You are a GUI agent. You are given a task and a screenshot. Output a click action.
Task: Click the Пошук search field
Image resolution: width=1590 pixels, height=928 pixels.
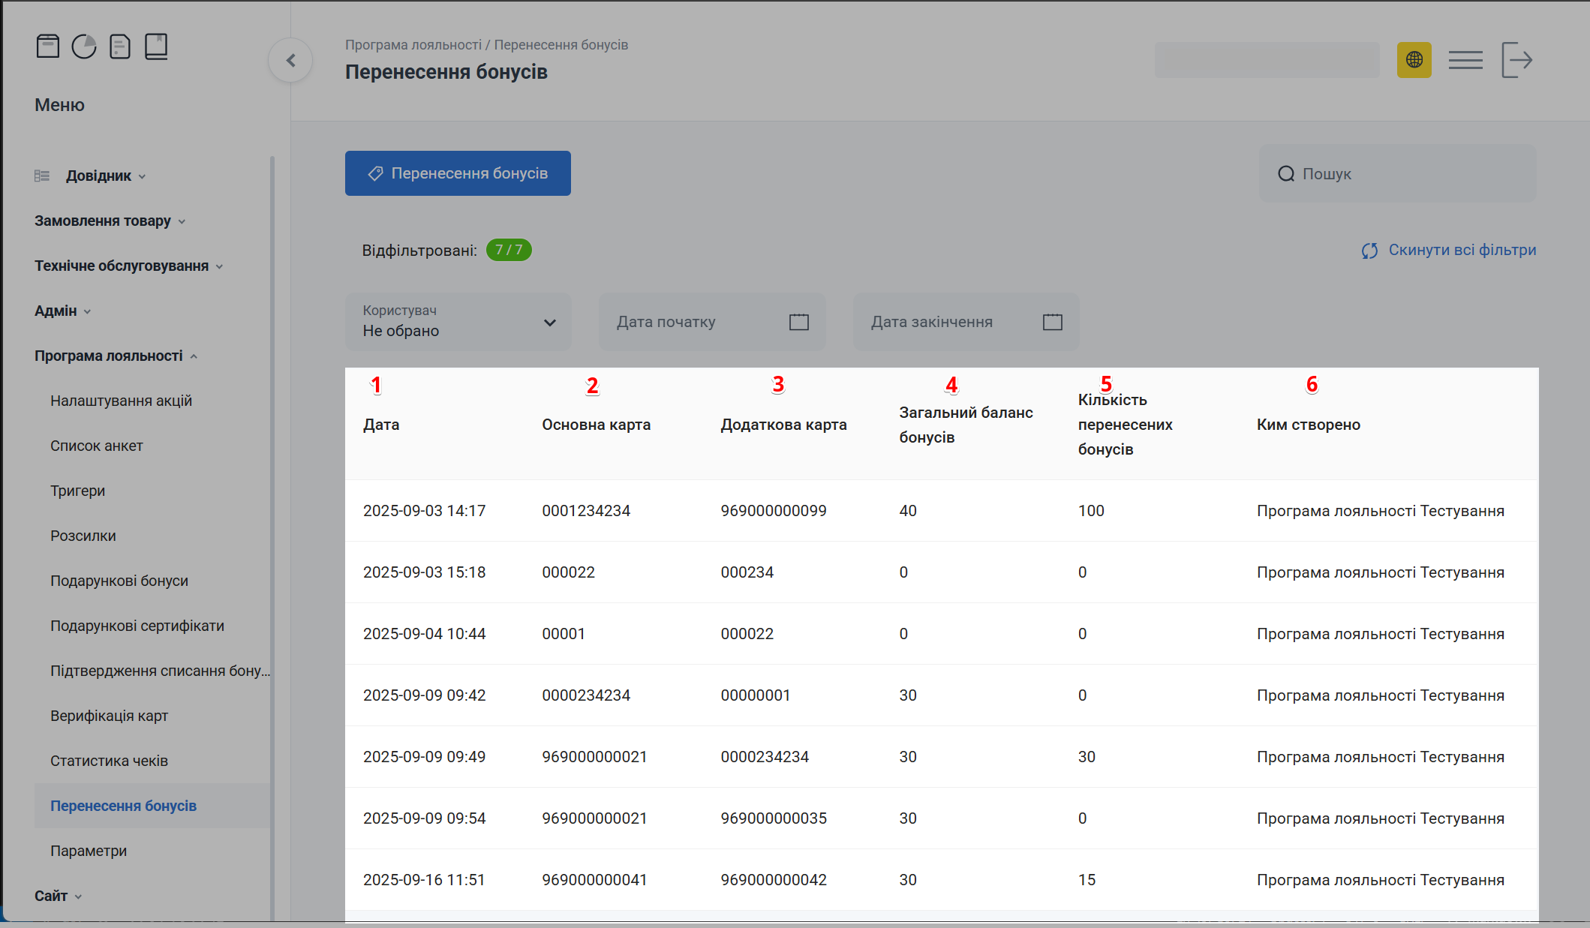(1397, 174)
